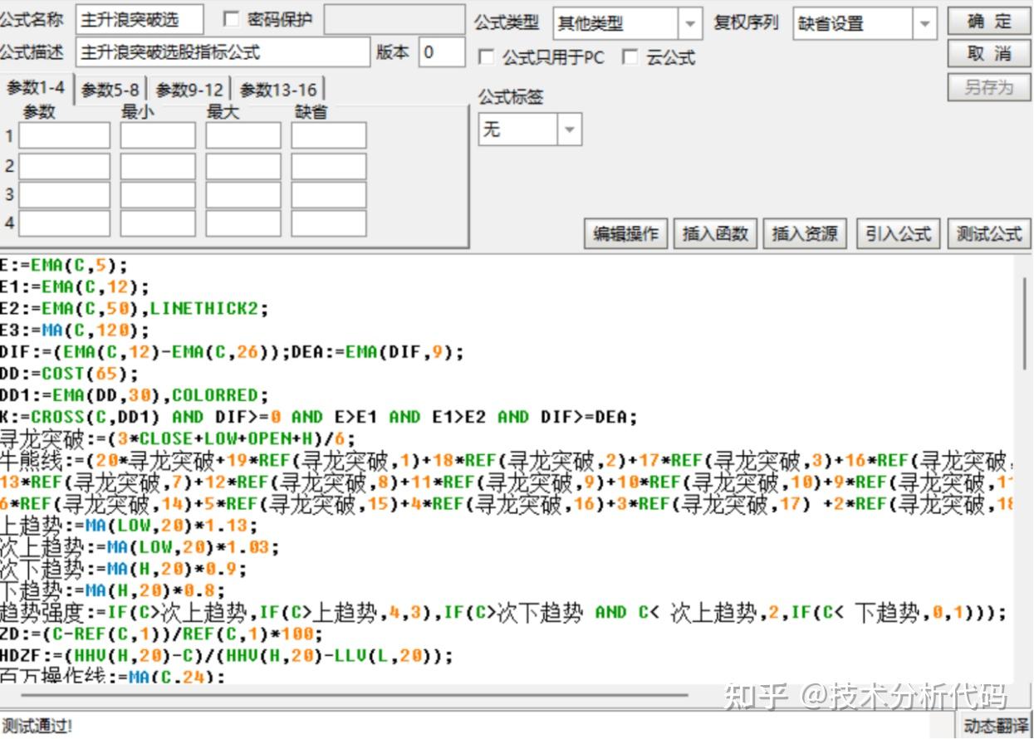Click the 确定 confirm button

(988, 22)
